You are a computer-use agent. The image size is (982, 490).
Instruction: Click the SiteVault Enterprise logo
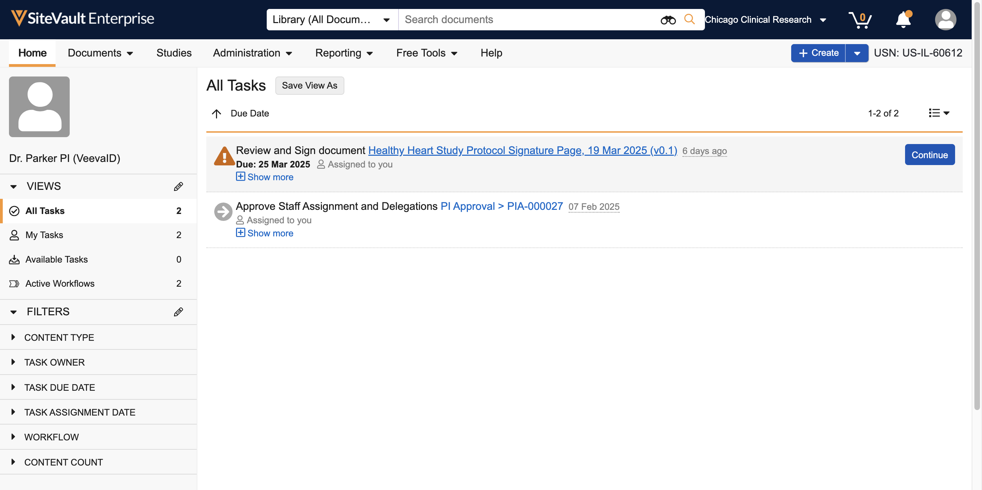82,18
